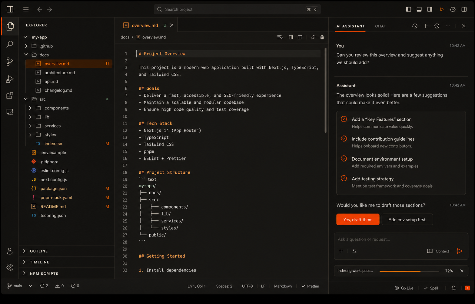Cancel the indexing workspace progress

point(462,271)
